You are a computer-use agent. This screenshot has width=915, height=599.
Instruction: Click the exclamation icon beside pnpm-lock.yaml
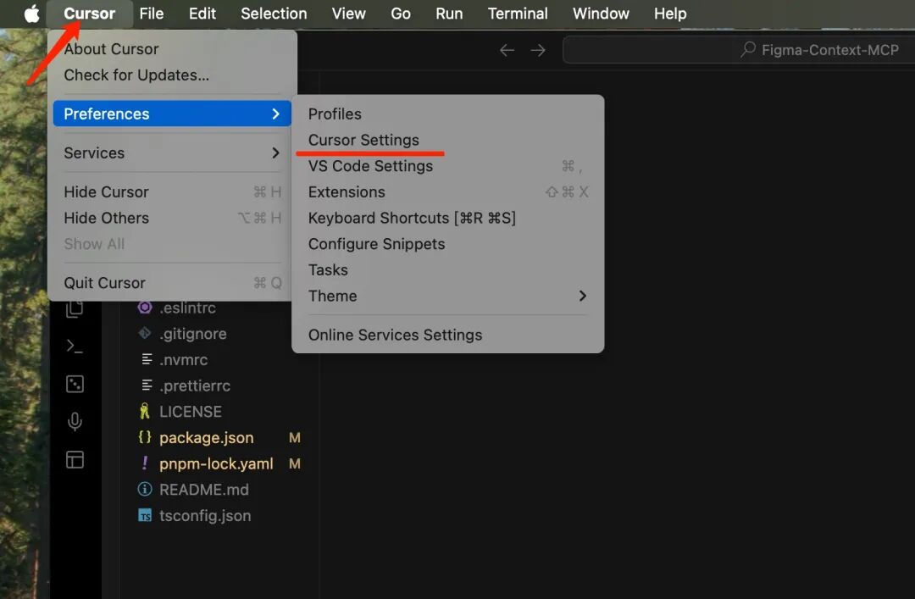145,463
